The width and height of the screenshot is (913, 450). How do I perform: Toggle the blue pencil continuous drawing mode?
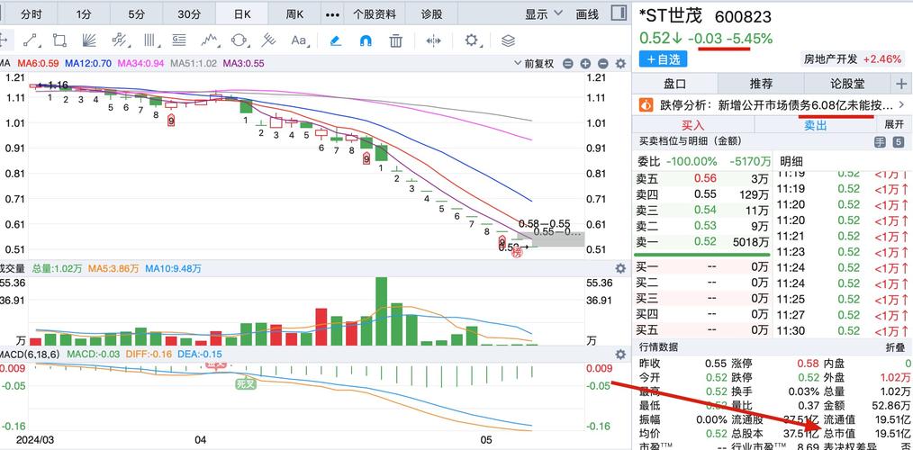click(335, 40)
